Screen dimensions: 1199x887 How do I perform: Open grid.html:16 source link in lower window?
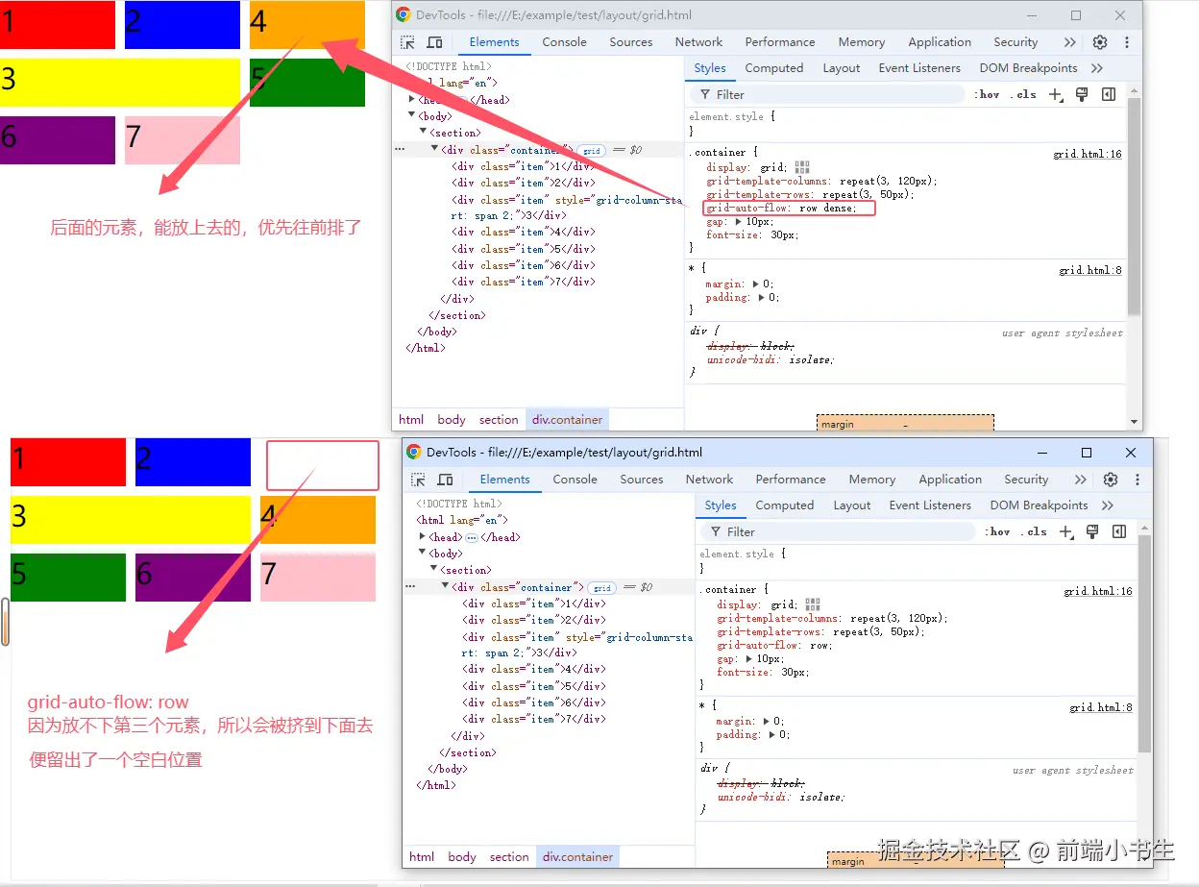pyautogui.click(x=1098, y=591)
